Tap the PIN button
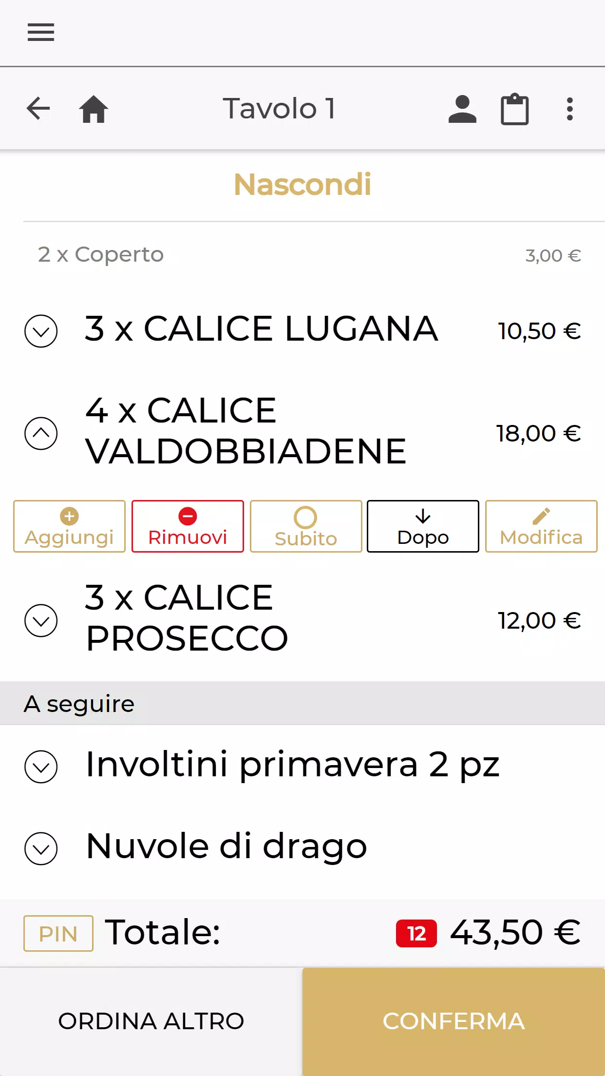Screen dimensions: 605x1076 pos(58,933)
